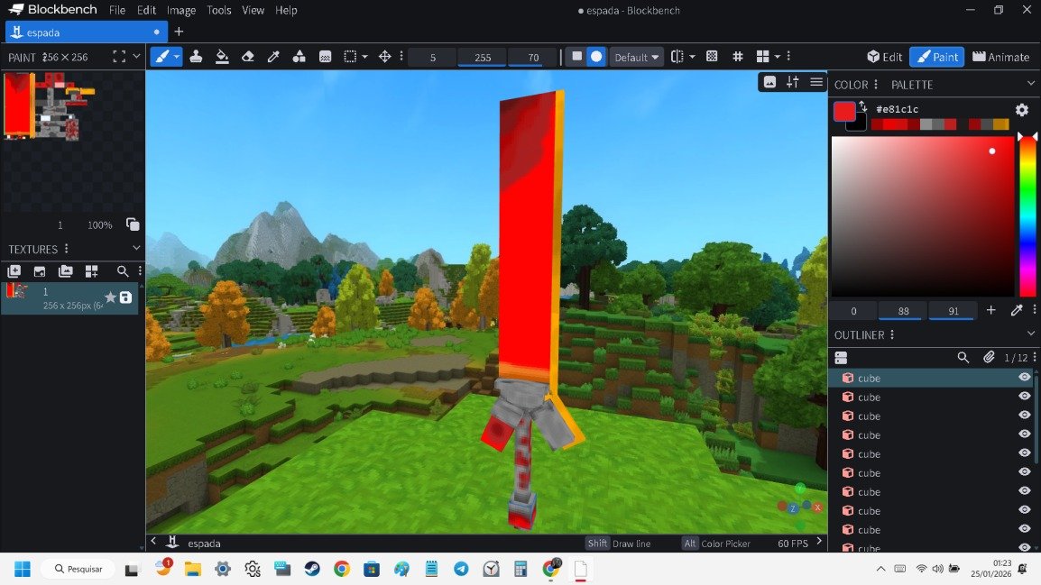Open the Image menu

tap(180, 10)
